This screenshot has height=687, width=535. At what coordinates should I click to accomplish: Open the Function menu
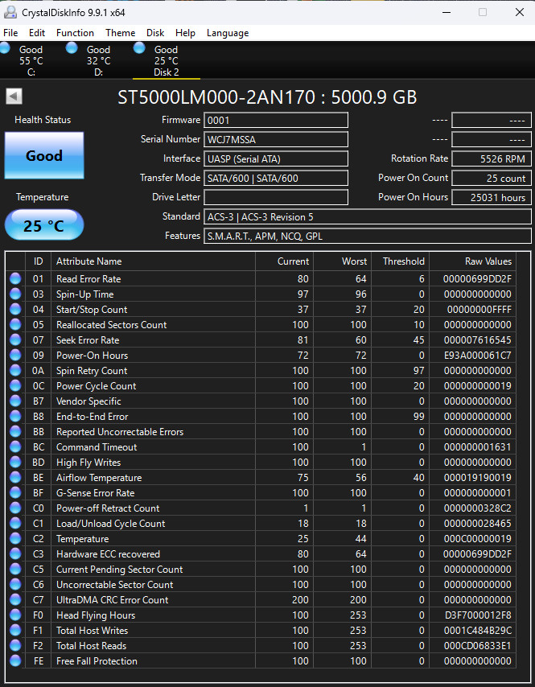pyautogui.click(x=75, y=33)
